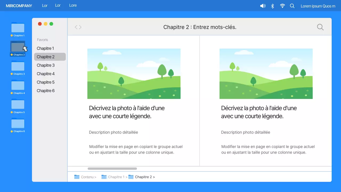Click "Lorem ipsum Quos m" in the menu bar
This screenshot has height=192, width=341.
(318, 6)
